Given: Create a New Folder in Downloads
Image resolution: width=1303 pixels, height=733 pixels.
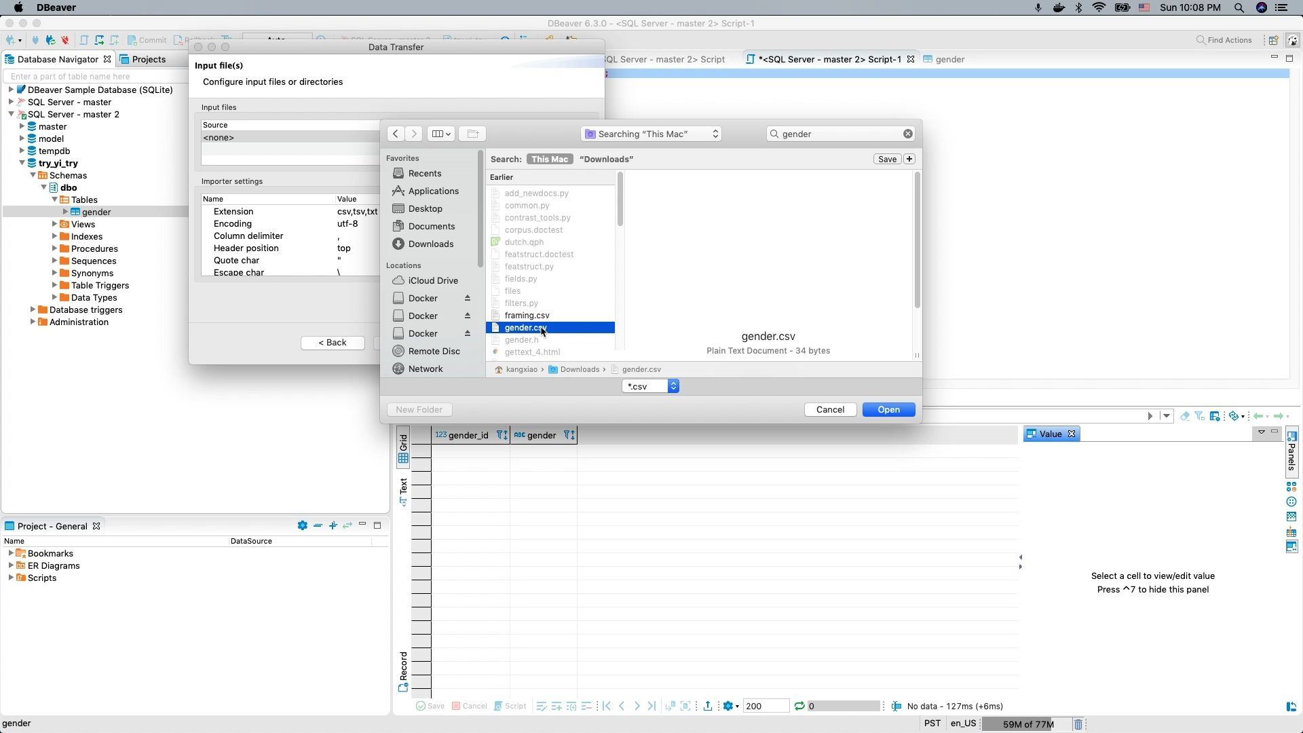Looking at the screenshot, I should [419, 409].
